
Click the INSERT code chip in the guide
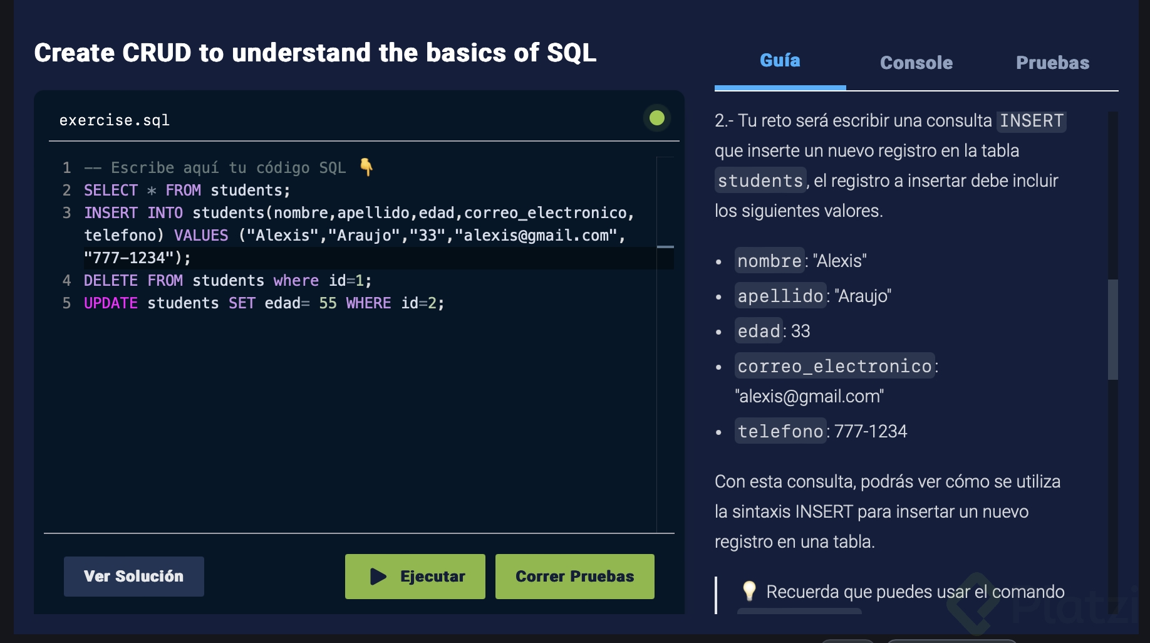coord(1031,121)
